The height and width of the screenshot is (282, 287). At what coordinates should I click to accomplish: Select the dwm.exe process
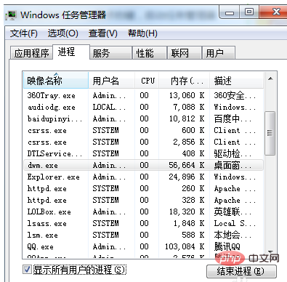pyautogui.click(x=143, y=165)
